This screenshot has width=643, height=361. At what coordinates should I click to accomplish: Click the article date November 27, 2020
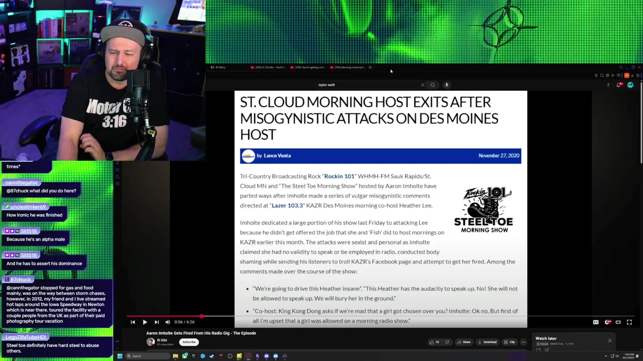pyautogui.click(x=499, y=156)
